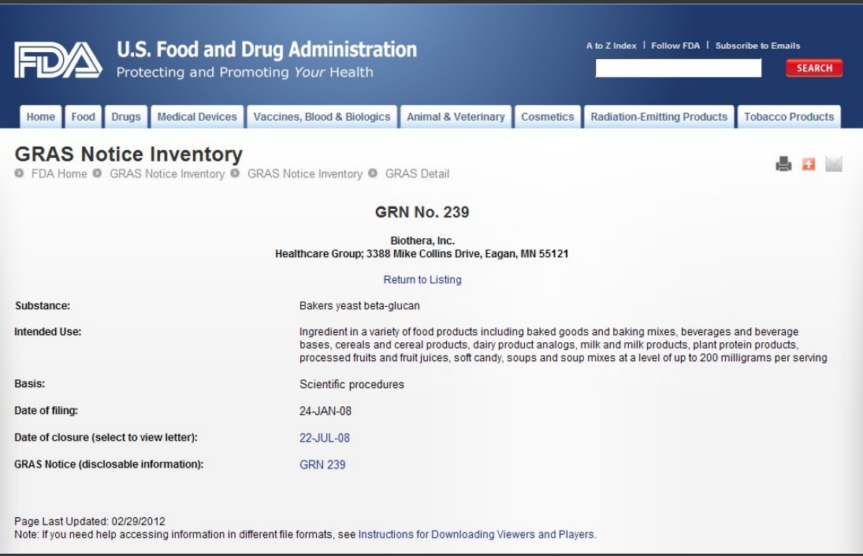Open the 22-JUL-08 closure letter link
863x556 pixels.
point(324,438)
